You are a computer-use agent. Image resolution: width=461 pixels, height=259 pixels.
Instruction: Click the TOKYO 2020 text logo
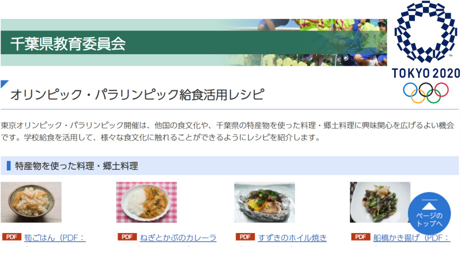click(x=426, y=73)
